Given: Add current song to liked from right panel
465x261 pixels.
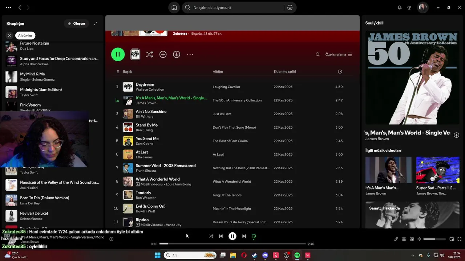Looking at the screenshot, I should pyautogui.click(x=456, y=135).
